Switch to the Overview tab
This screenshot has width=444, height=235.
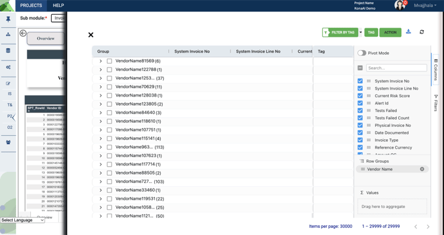46,39
